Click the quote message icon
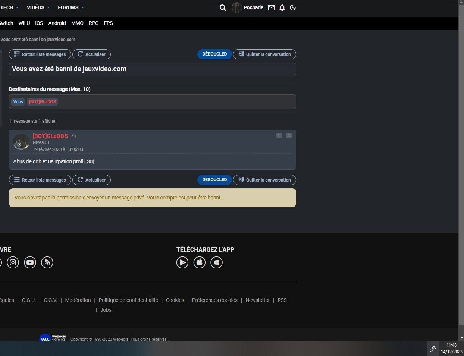 point(279,135)
